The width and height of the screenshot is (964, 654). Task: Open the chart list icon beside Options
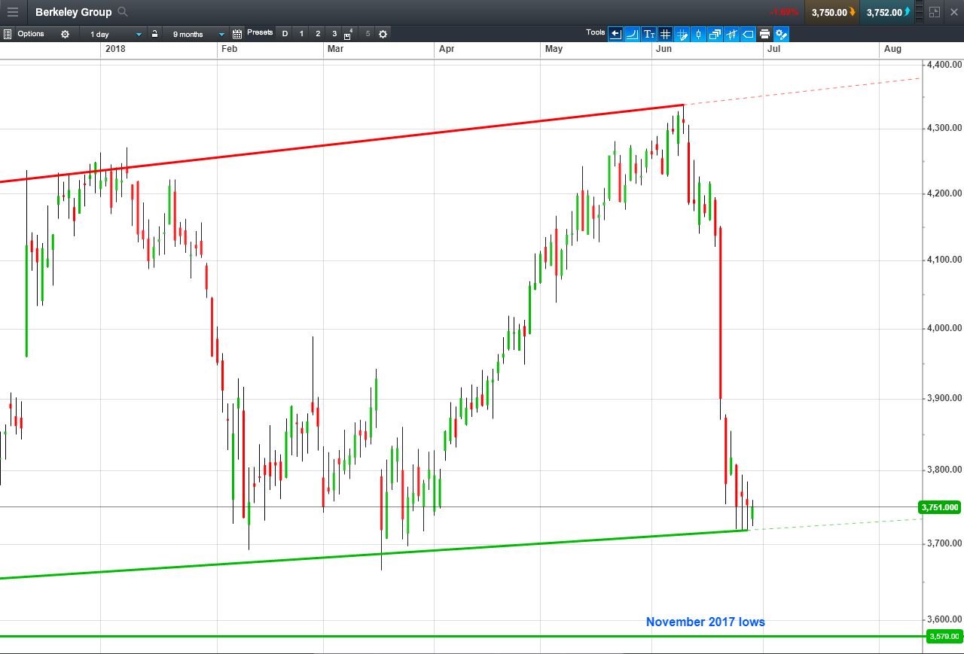(8, 34)
